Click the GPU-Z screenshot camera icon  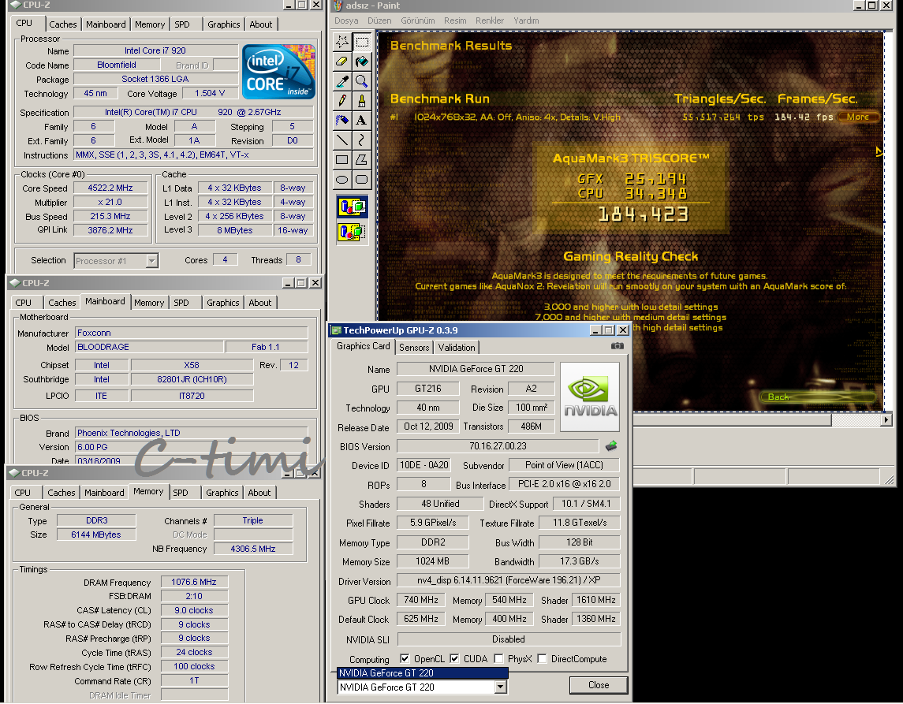pos(617,346)
